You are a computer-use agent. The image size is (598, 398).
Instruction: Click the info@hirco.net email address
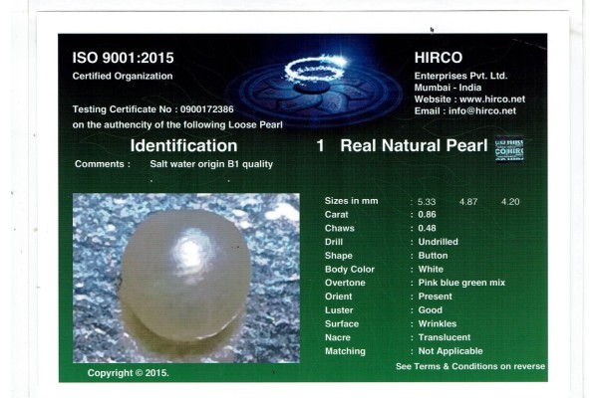coord(482,111)
